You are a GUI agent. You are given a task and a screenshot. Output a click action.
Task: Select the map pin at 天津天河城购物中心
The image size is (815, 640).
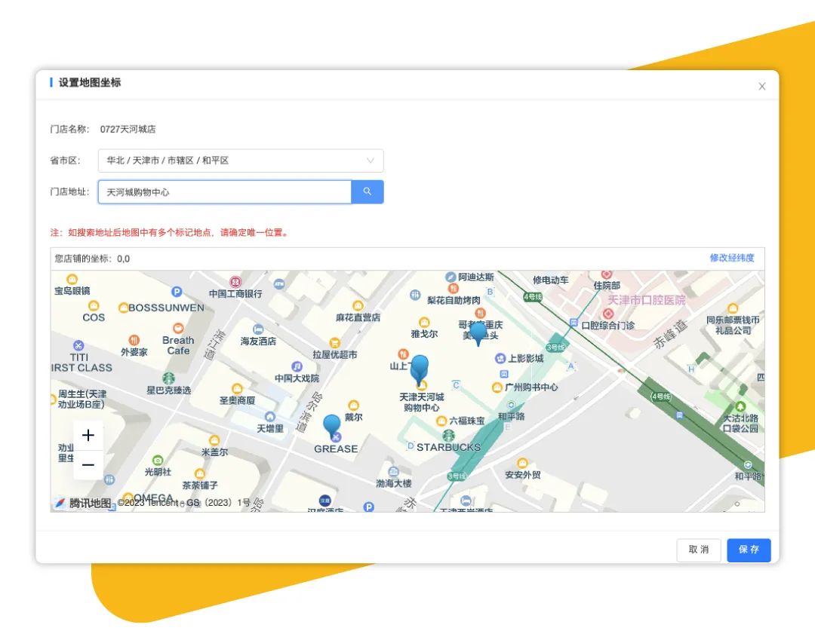(x=419, y=369)
